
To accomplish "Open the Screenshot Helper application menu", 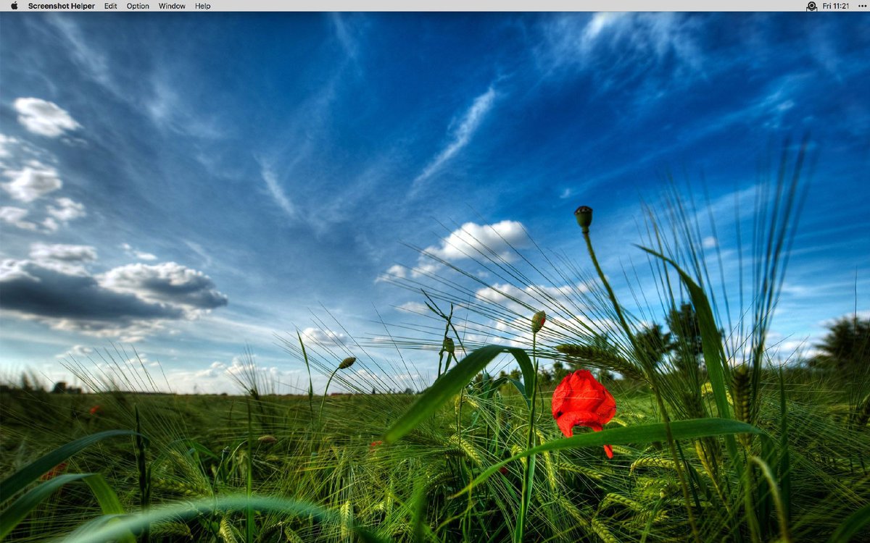I will (x=62, y=6).
